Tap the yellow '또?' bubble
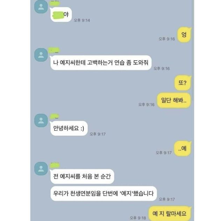 click(x=183, y=83)
